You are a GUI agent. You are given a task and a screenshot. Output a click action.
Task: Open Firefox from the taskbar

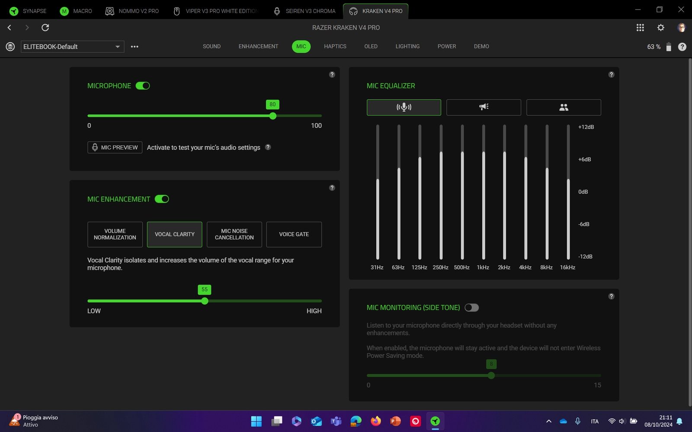click(375, 421)
